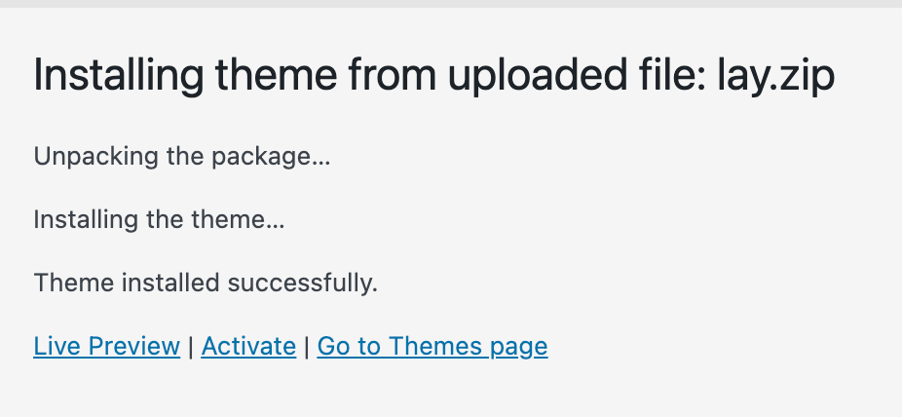The image size is (902, 417).
Task: Click the word 'successfully' in the status message
Action: pyautogui.click(x=299, y=284)
